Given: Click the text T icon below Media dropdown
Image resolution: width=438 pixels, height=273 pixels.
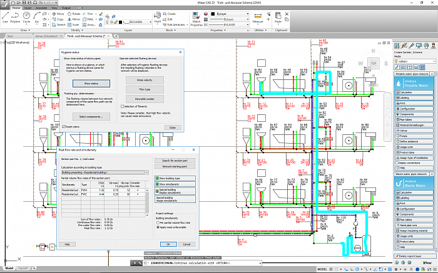Looking at the screenshot, I should tap(409, 67).
